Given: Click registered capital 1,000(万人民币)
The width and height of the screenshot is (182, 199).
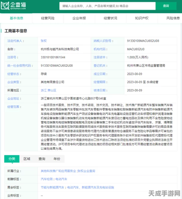Looking at the screenshot, I should point(138,57).
